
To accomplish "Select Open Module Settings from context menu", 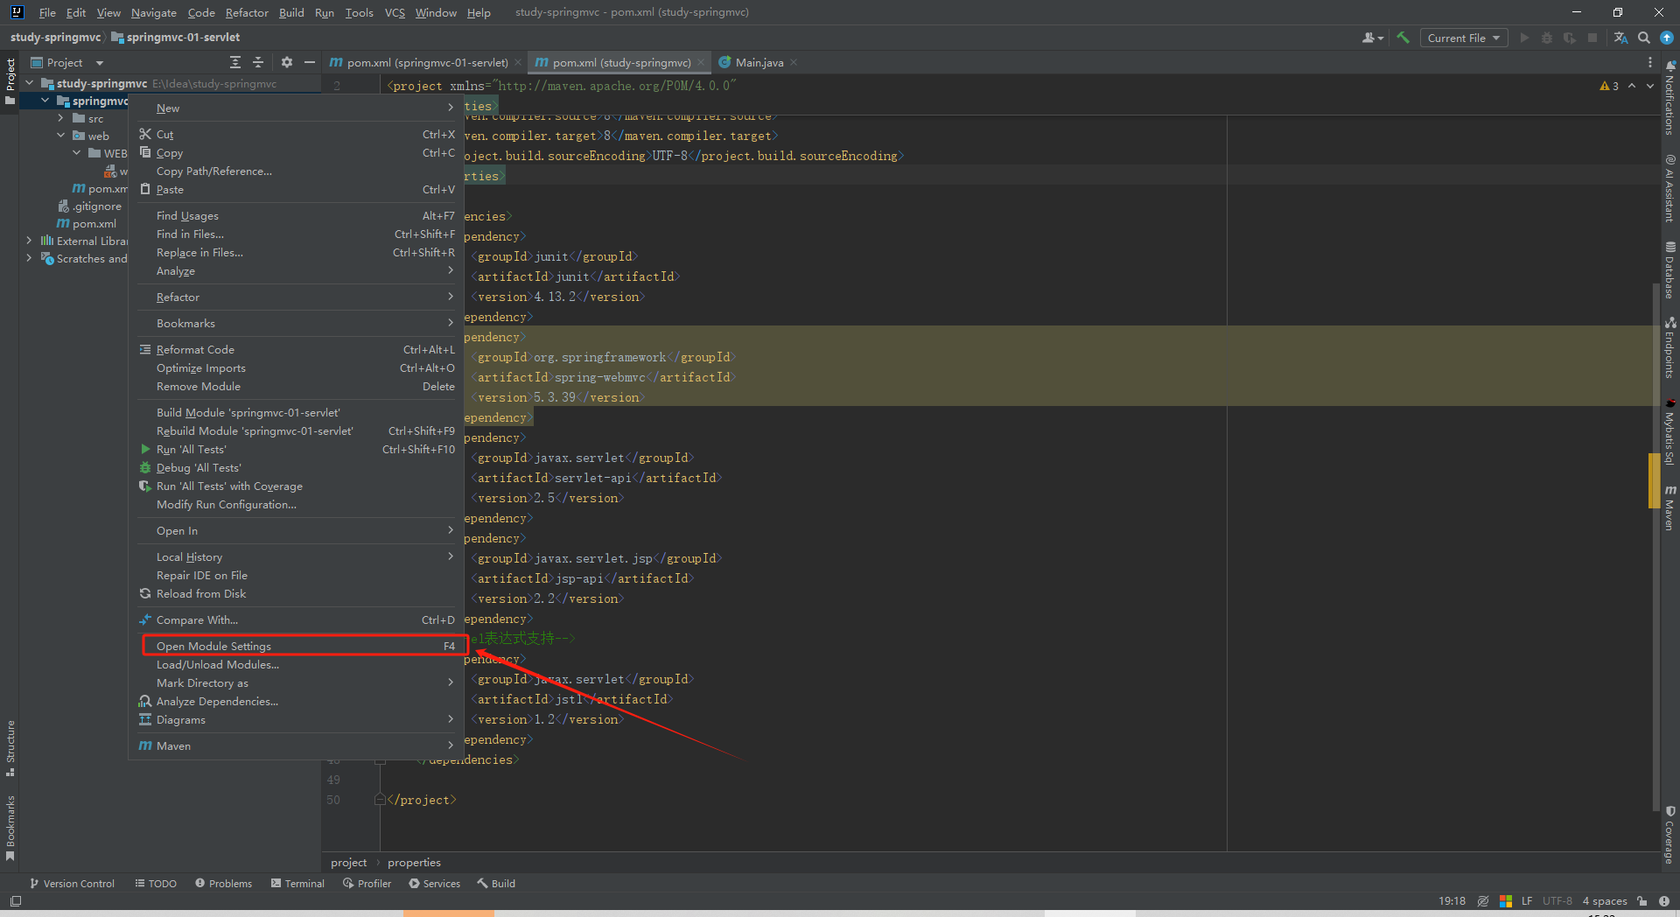I will (214, 646).
